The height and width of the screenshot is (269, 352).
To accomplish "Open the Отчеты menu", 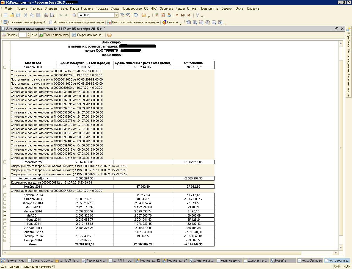I will (x=192, y=9).
